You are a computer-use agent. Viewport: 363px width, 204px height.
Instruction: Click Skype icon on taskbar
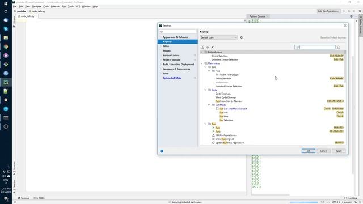pyautogui.click(x=6, y=29)
